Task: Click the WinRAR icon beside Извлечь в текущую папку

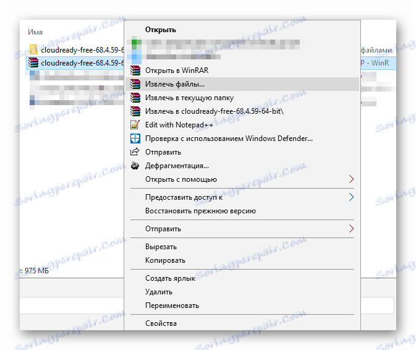Action: [x=135, y=98]
